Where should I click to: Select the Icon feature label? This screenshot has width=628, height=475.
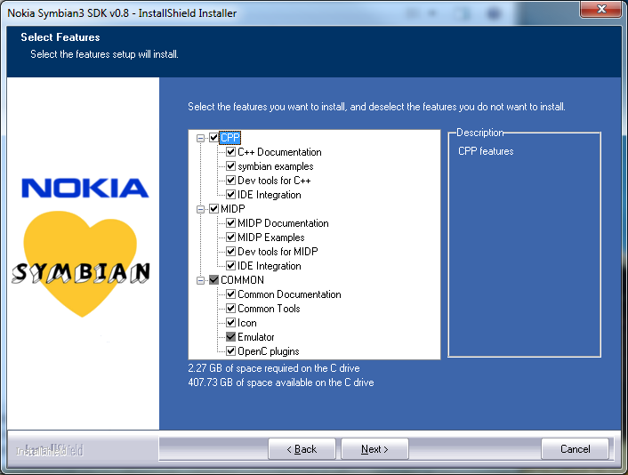click(x=246, y=323)
